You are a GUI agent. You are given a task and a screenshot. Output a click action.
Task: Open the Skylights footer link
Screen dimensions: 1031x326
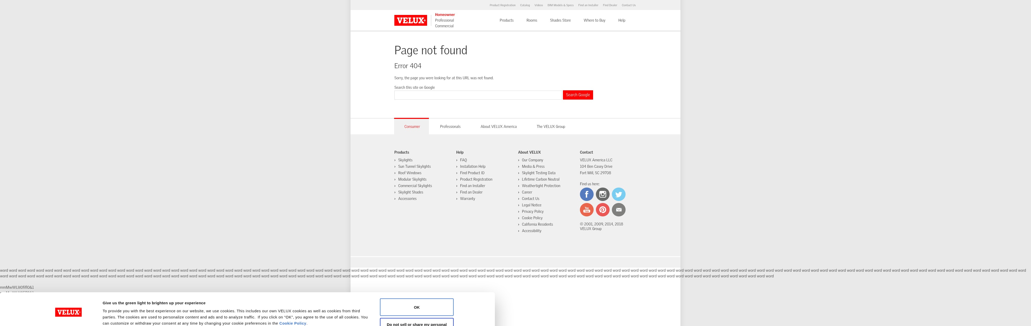(405, 160)
